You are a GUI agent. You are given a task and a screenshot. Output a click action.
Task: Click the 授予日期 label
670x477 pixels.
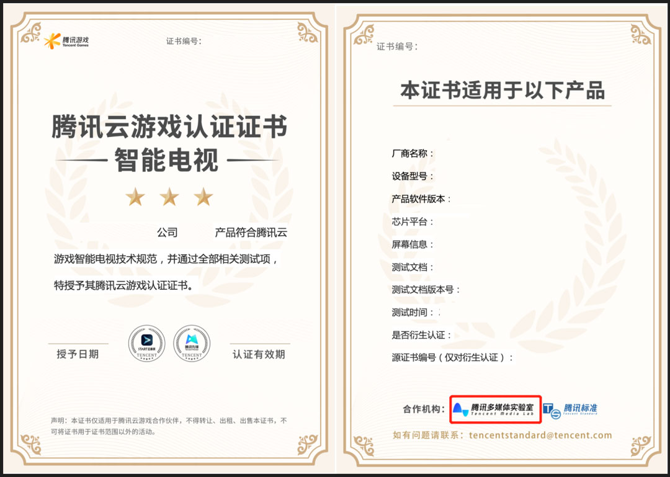[78, 354]
